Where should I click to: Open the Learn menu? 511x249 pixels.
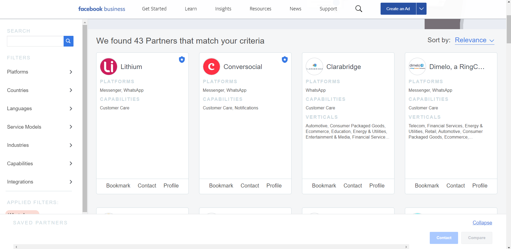[191, 9]
